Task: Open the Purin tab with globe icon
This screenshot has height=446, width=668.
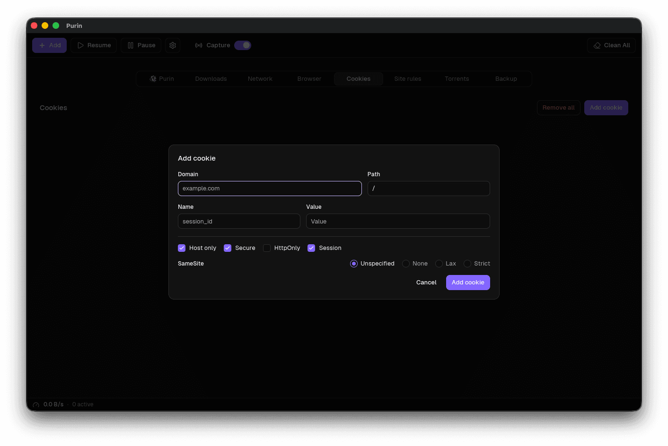Action: [x=162, y=79]
